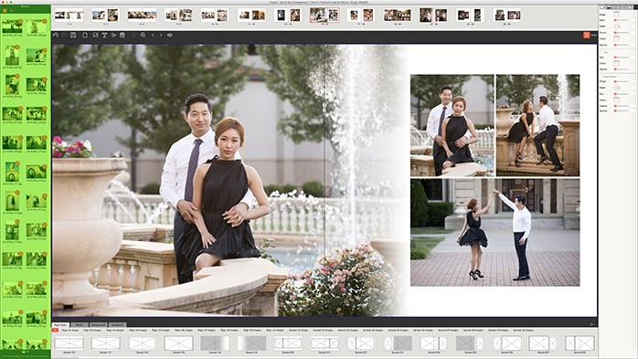Adjust the Drop Shadow Blur slider
Image resolution: width=638 pixels, height=359 pixels.
coord(622,94)
